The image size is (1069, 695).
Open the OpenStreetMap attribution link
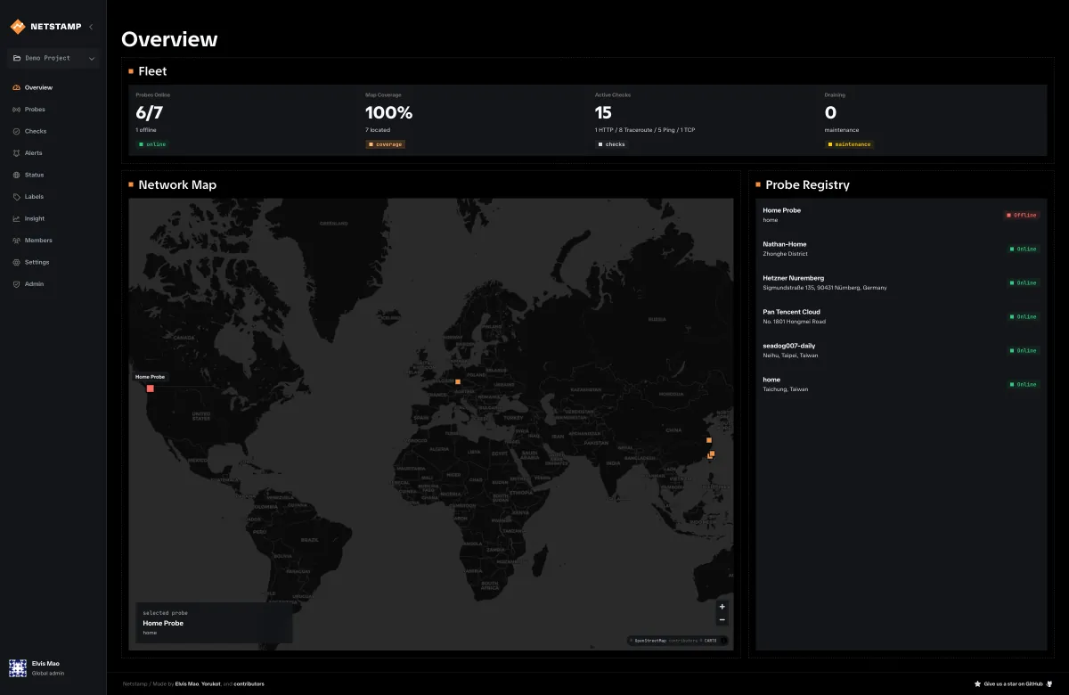650,640
